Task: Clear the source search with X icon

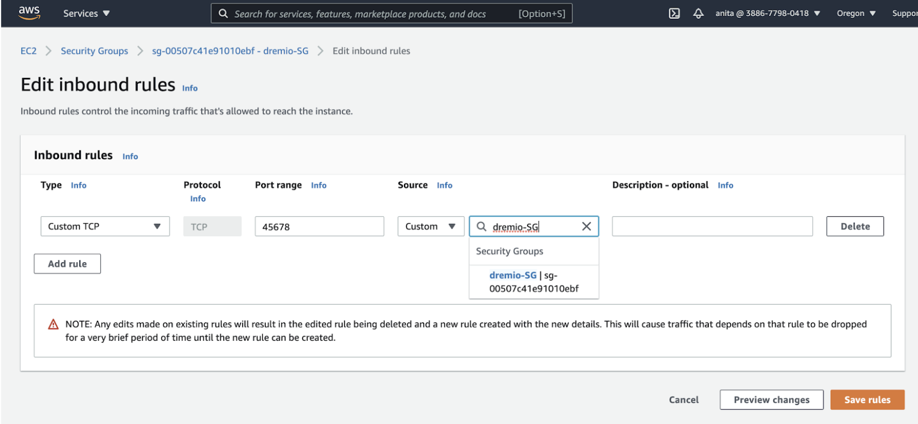Action: click(586, 227)
